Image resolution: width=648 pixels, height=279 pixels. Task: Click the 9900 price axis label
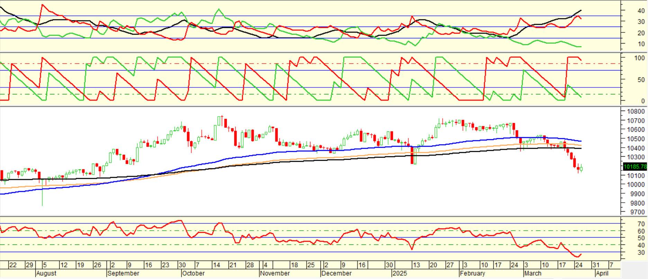click(637, 194)
